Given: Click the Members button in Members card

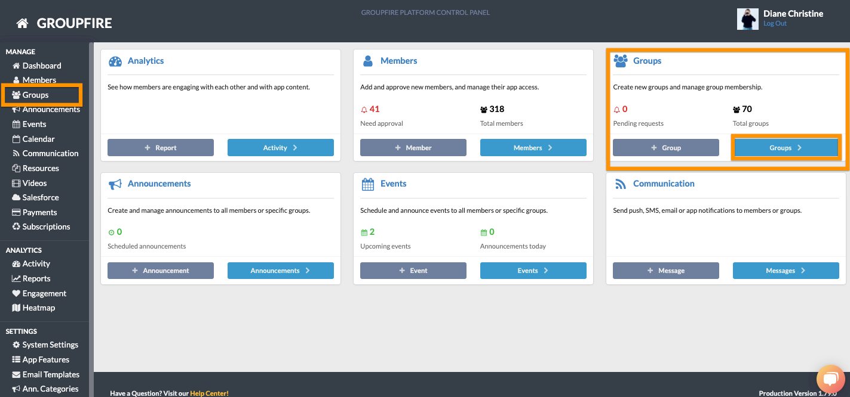Looking at the screenshot, I should (x=533, y=148).
